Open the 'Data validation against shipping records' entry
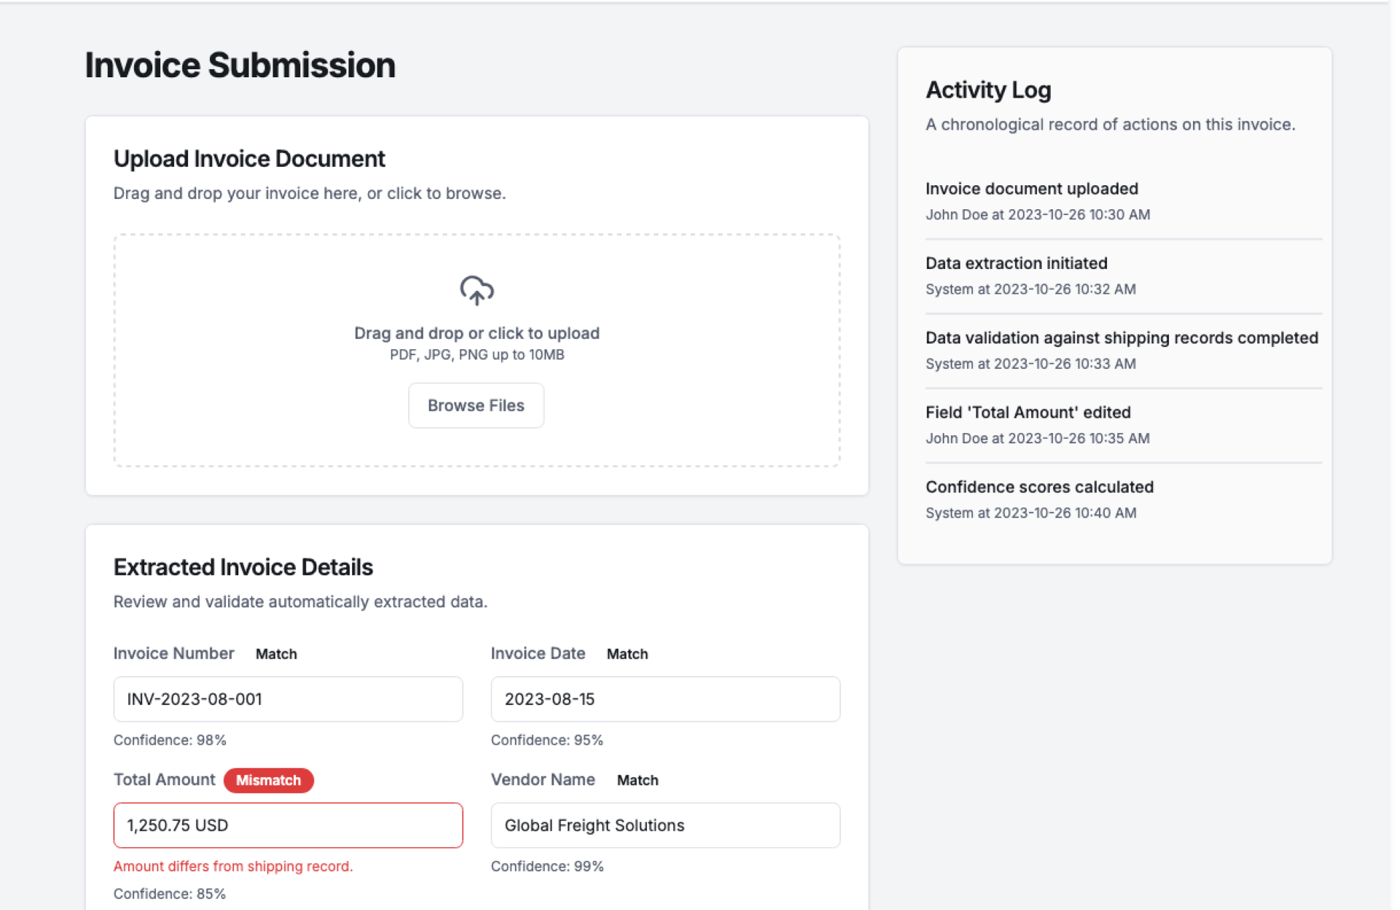 point(1121,338)
